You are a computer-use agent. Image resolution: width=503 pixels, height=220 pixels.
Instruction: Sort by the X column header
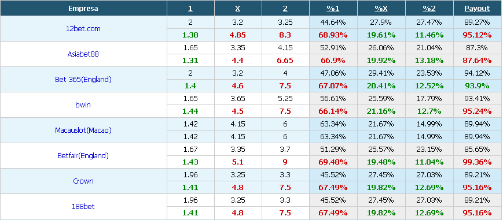pyautogui.click(x=238, y=9)
